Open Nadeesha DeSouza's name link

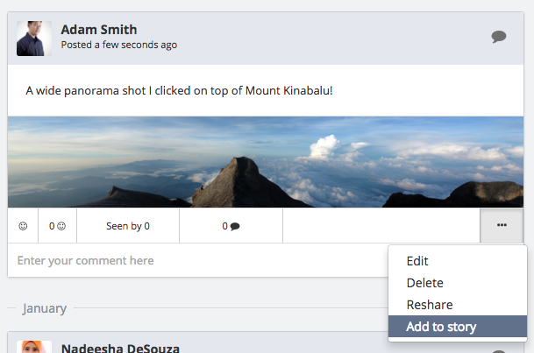tap(120, 348)
